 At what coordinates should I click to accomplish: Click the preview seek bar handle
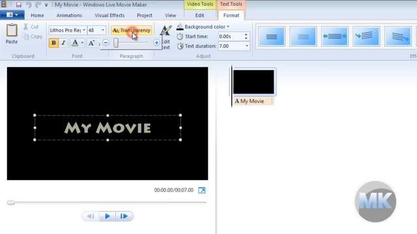tap(10, 203)
